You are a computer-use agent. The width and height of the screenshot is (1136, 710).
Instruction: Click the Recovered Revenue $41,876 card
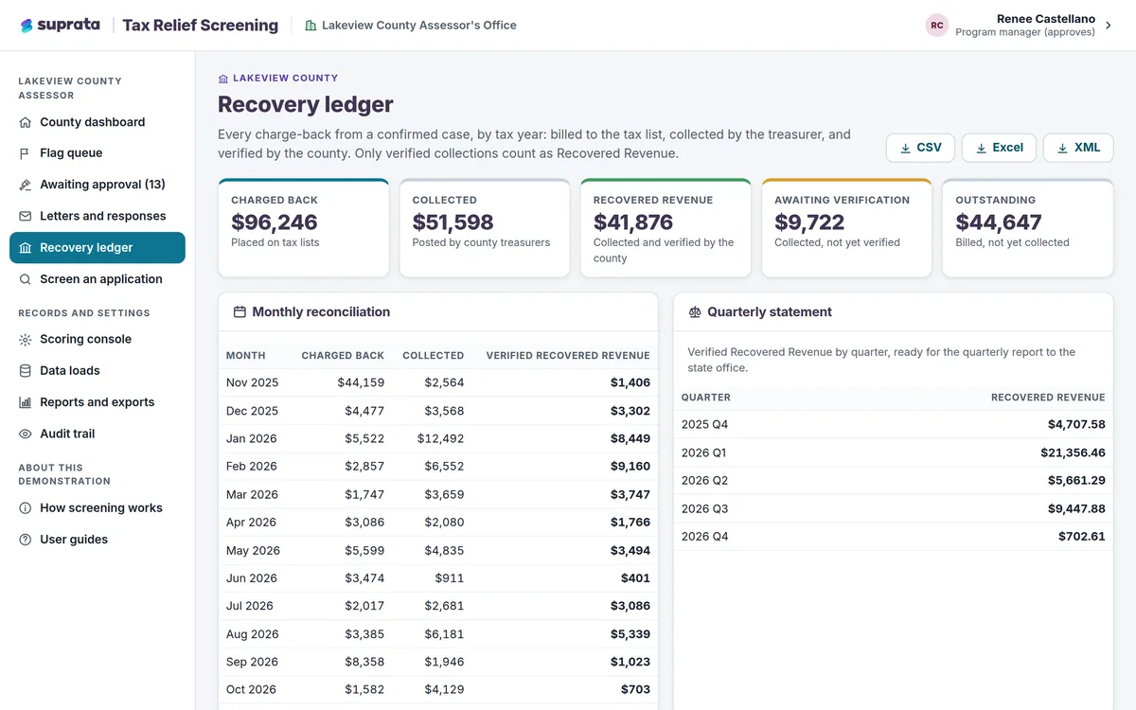[x=666, y=228]
